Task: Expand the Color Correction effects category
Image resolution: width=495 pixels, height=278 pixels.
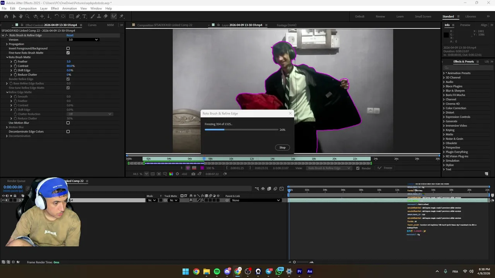Action: click(444, 108)
